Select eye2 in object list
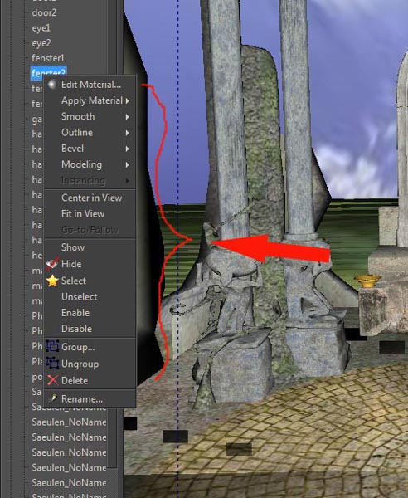 click(41, 43)
